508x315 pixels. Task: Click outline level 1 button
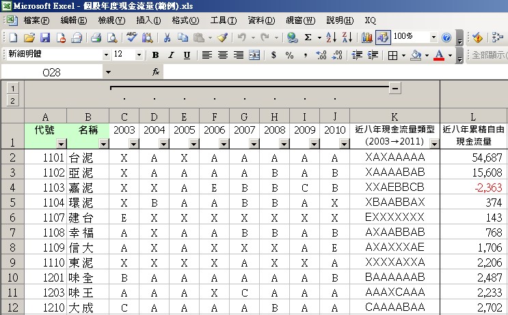tap(12, 88)
